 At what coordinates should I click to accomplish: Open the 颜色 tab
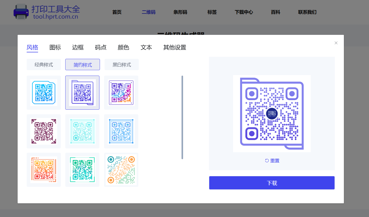point(124,47)
